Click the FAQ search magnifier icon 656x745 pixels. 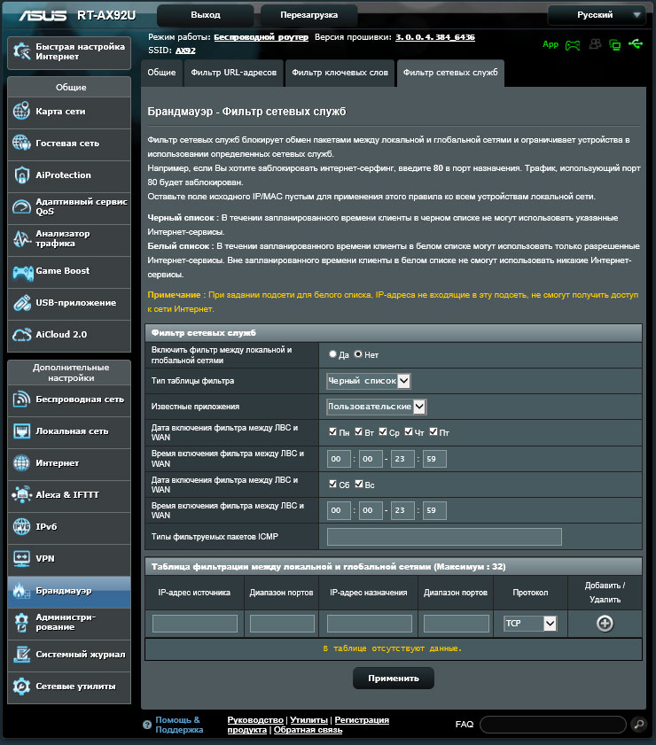click(x=638, y=724)
